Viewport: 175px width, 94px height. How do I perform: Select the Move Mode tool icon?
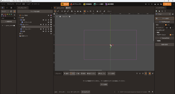pyautogui.click(x=62, y=11)
